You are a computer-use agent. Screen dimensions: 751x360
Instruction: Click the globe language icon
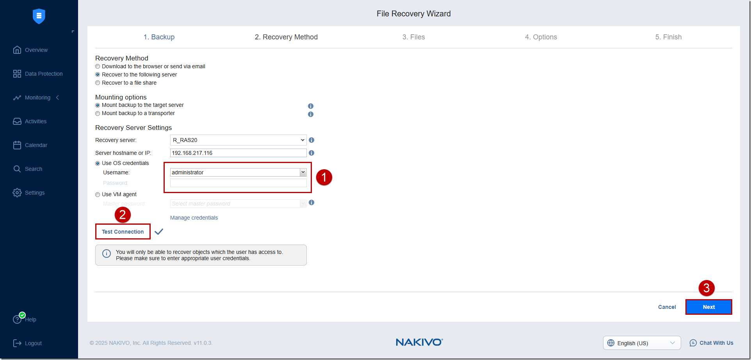click(611, 343)
